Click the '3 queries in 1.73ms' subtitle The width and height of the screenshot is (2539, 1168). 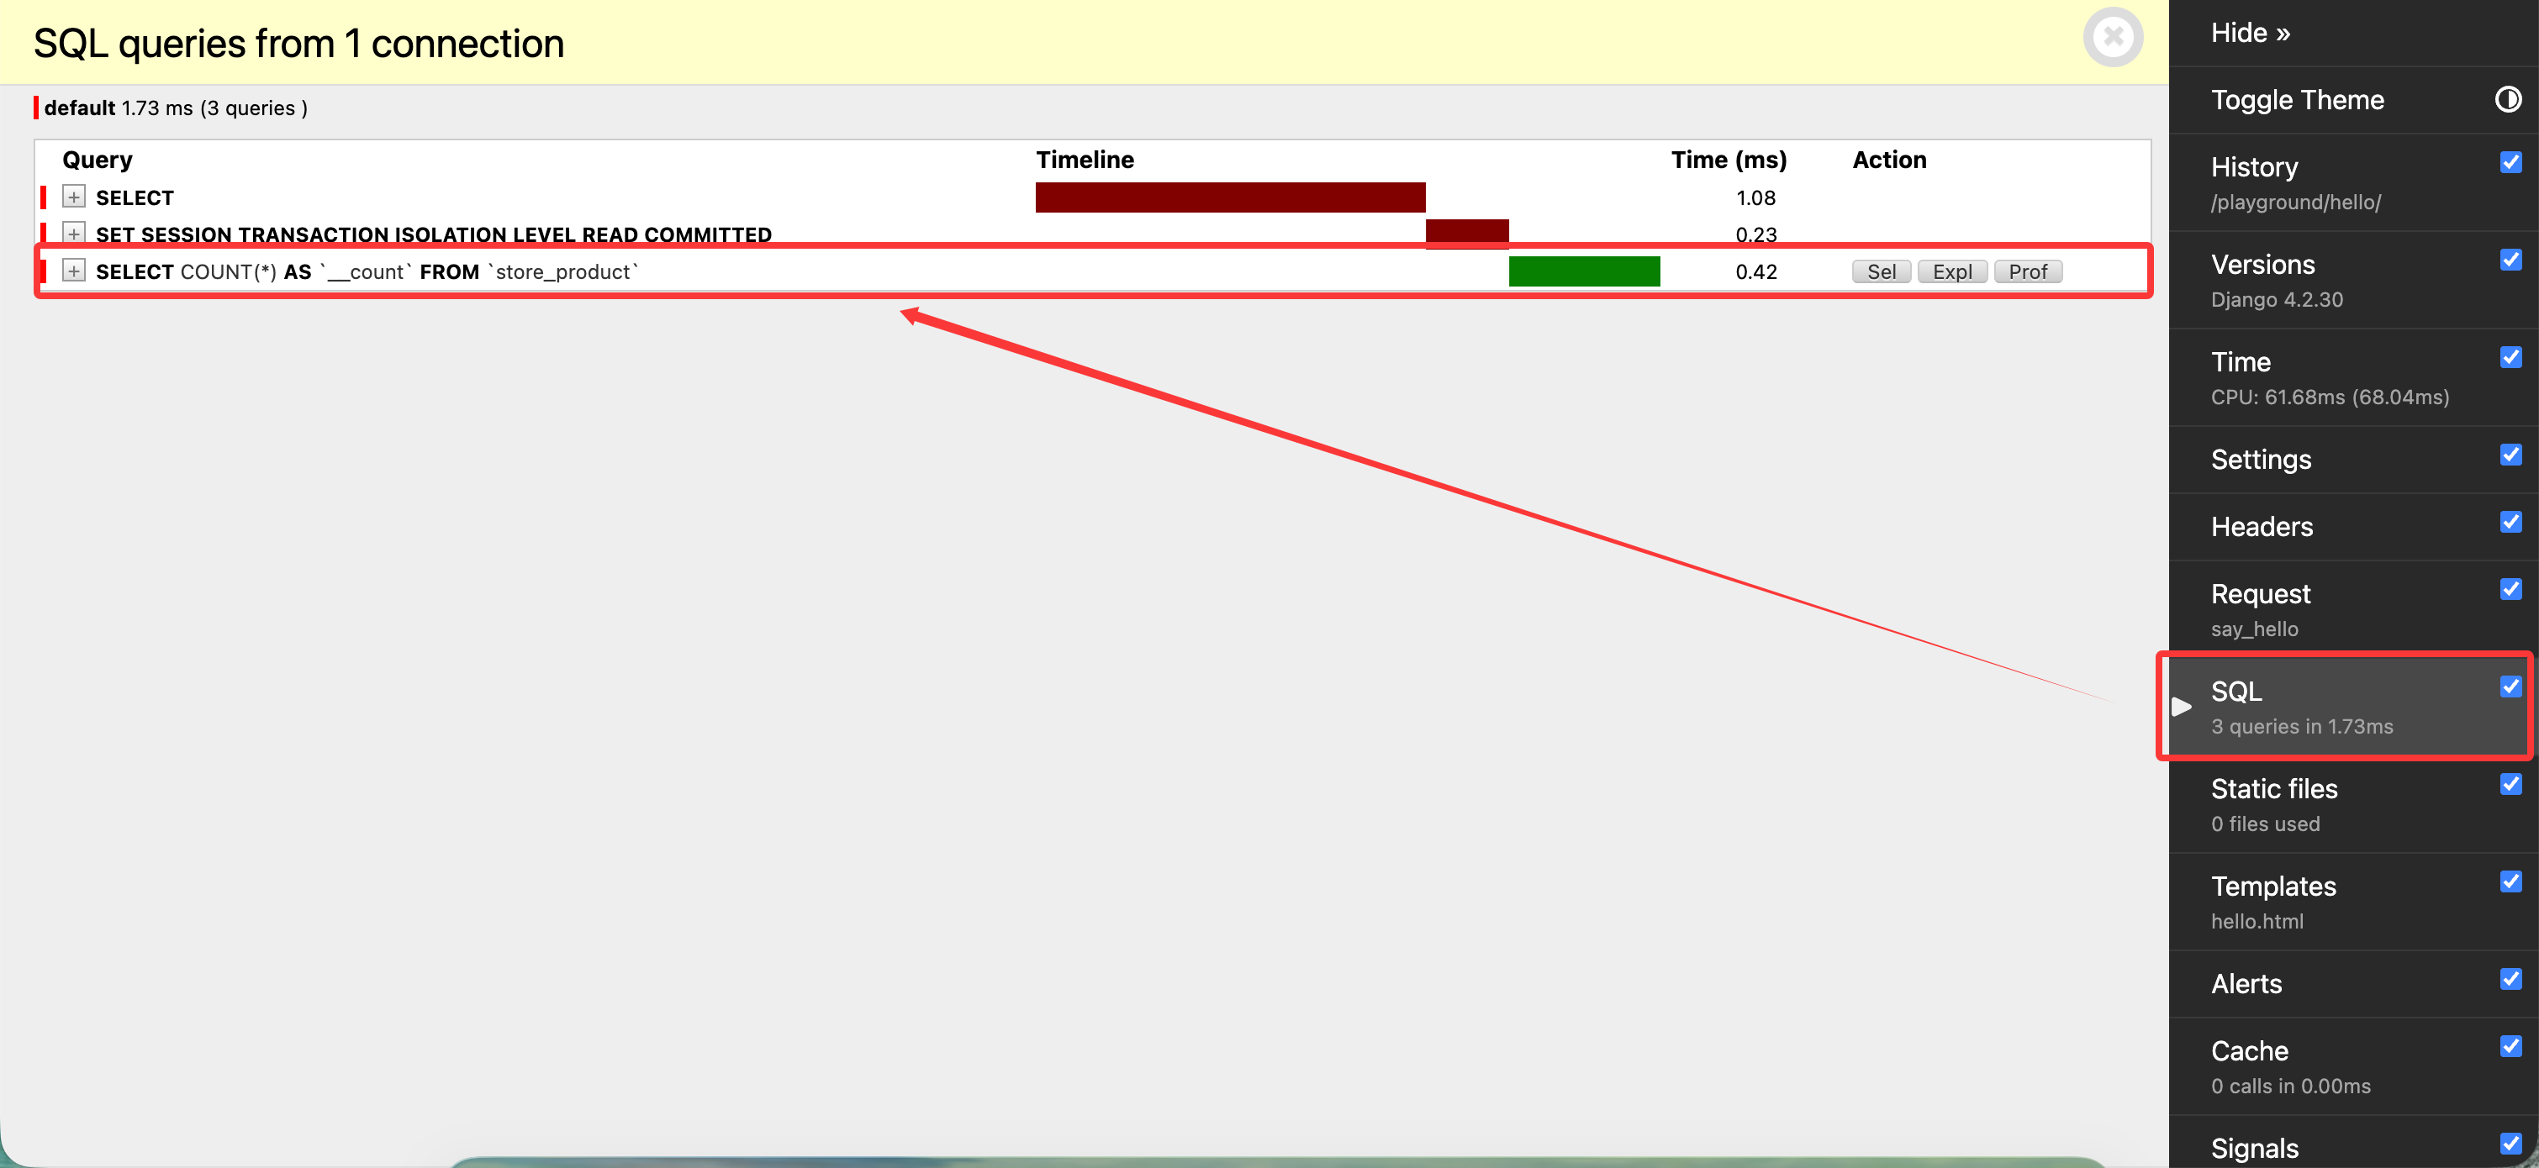coord(2301,726)
